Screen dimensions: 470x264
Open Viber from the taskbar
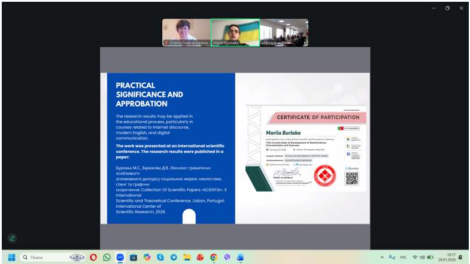[x=227, y=257]
